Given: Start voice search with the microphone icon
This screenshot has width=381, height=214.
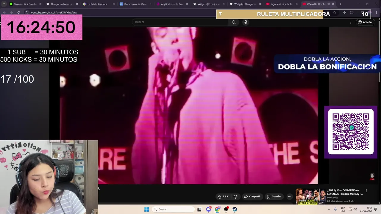Looking at the screenshot, I should [x=246, y=22].
